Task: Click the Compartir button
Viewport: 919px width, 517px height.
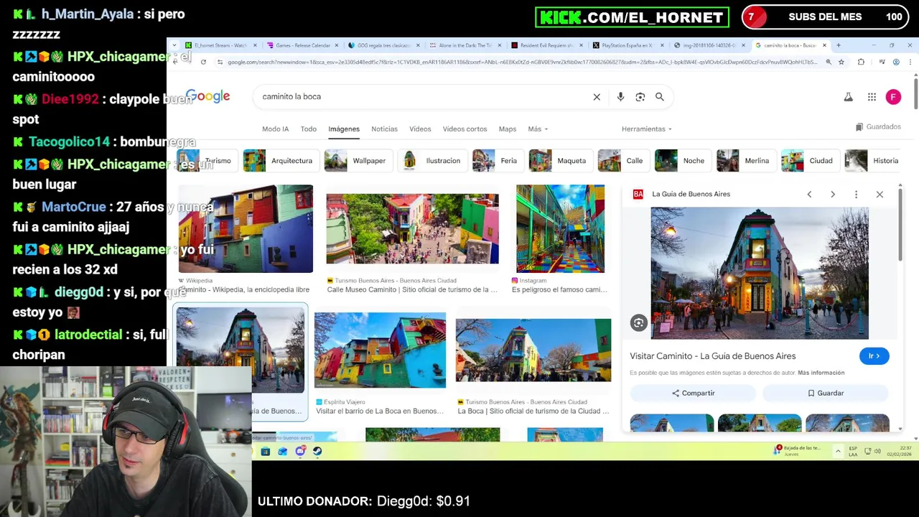Action: (x=693, y=393)
